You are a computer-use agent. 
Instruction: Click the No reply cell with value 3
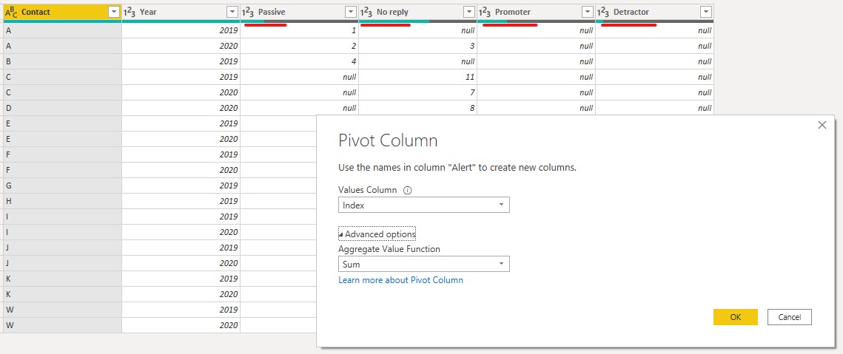pyautogui.click(x=417, y=46)
